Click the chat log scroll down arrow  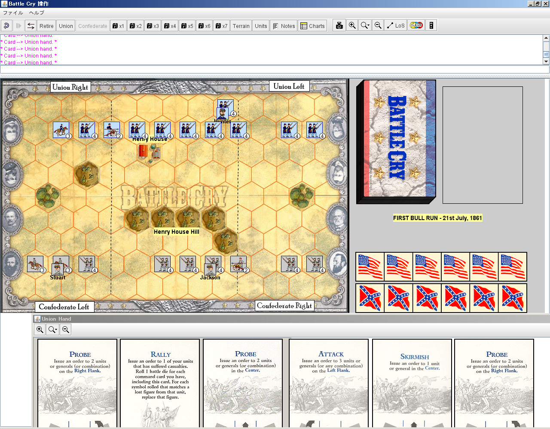pos(546,61)
